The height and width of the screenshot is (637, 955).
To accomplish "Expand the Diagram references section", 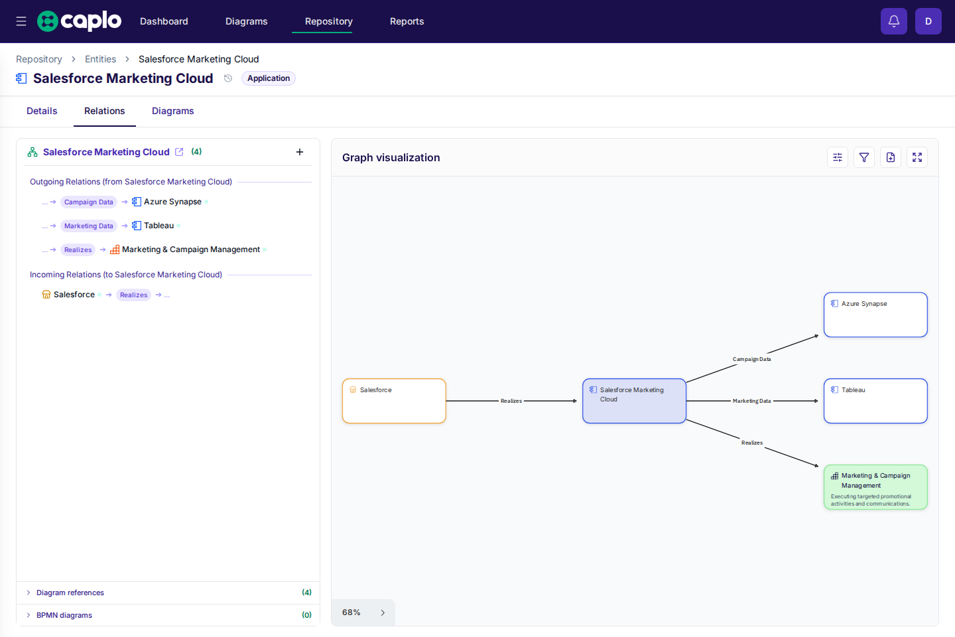I will coord(168,593).
